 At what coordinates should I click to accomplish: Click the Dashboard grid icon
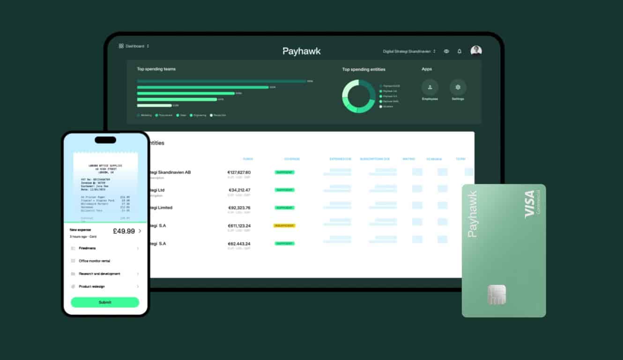pyautogui.click(x=121, y=46)
